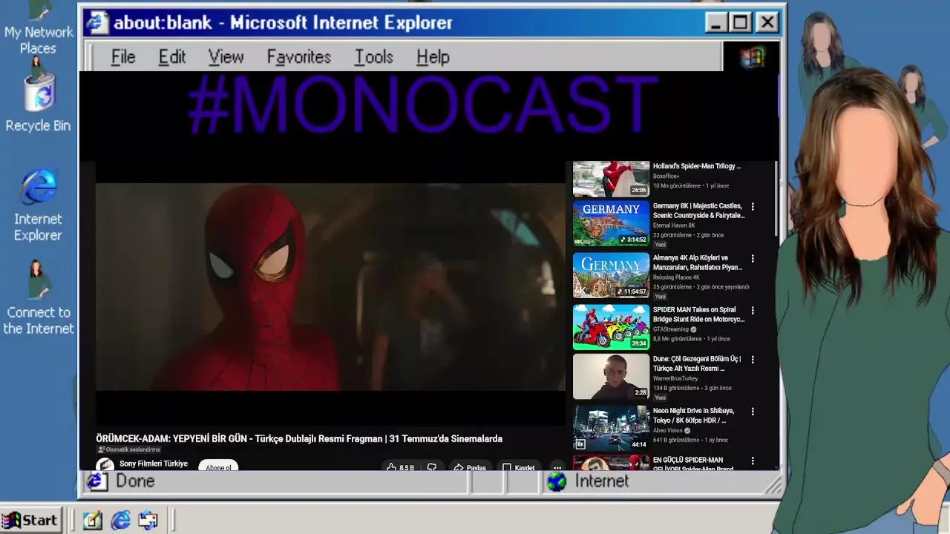Screen dimensions: 950x534
Task: Open Germany 8K Majestic Castles thumbnail
Action: 611,223
